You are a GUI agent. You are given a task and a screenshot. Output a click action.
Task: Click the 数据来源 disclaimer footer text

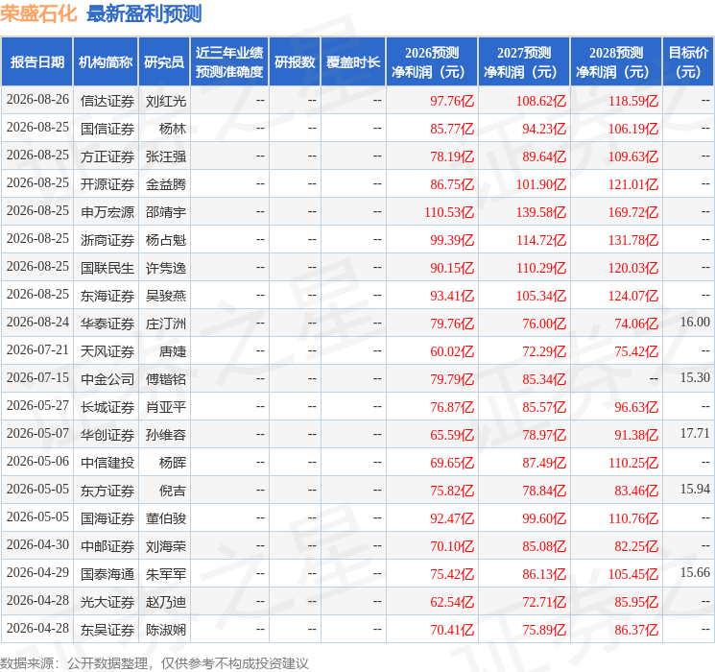(155, 662)
